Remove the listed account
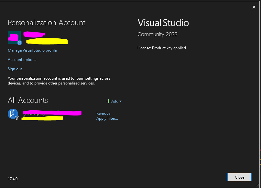261x188 pixels. pyautogui.click(x=103, y=113)
